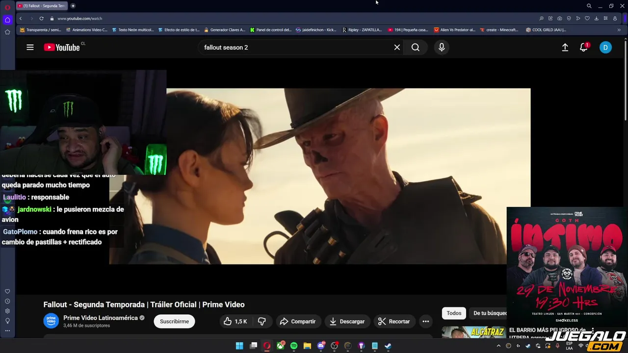
Task: Open more actions three-dot menu
Action: tap(426, 321)
